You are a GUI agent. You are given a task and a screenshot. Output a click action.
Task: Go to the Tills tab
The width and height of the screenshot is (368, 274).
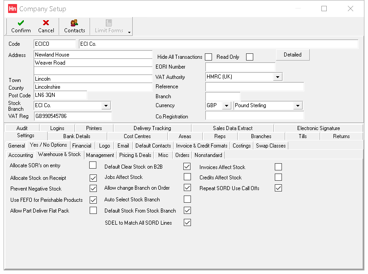(x=303, y=136)
